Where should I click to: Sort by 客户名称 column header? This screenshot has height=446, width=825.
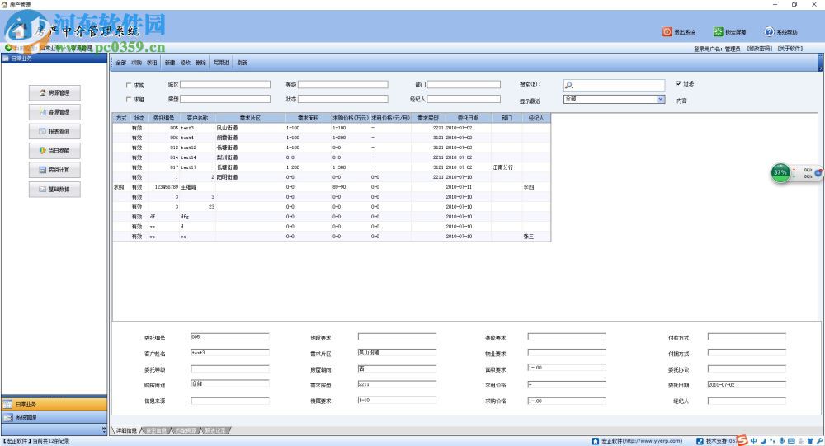pos(197,118)
